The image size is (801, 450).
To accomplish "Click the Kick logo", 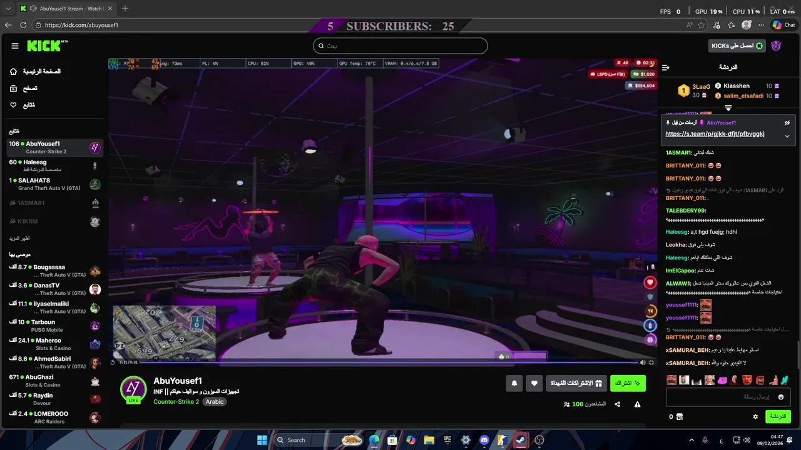I will tap(47, 46).
